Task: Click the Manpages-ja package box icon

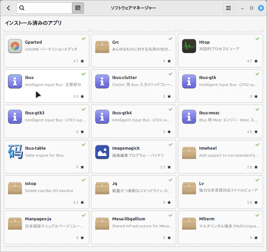Action: tap(15, 223)
